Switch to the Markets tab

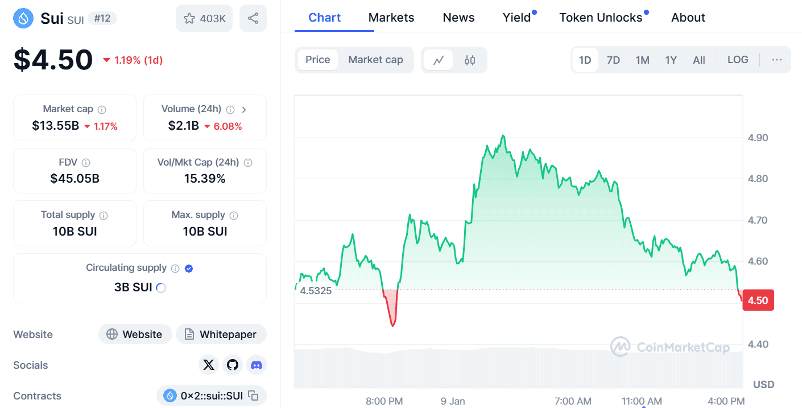coord(391,17)
